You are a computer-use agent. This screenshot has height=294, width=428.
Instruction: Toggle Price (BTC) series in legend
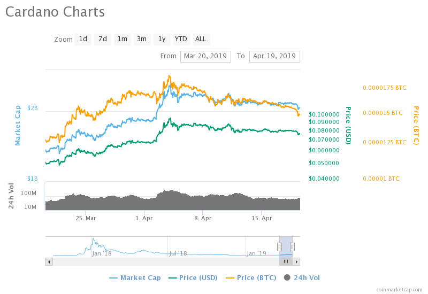coord(251,278)
